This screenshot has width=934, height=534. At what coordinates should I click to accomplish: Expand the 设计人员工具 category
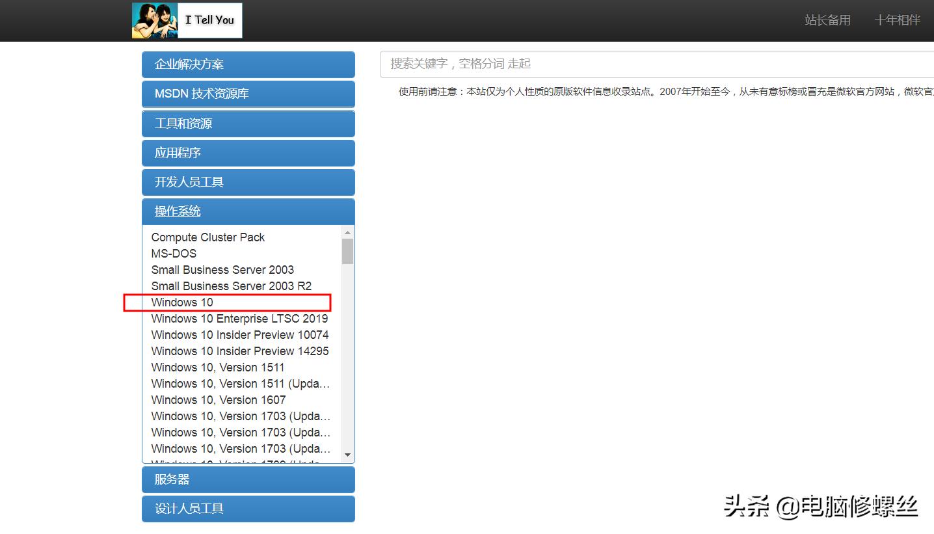click(x=248, y=508)
